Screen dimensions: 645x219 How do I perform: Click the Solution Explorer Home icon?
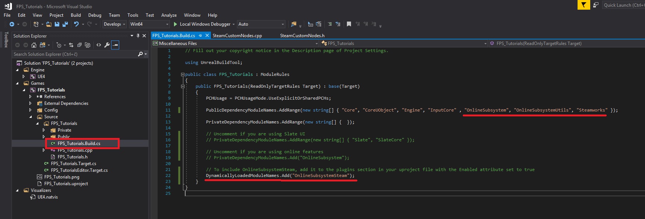[34, 45]
